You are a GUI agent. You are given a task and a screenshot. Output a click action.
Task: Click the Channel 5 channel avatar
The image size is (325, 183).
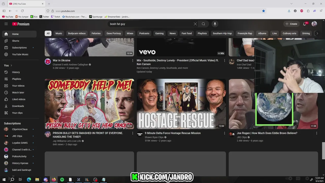pos(48,62)
